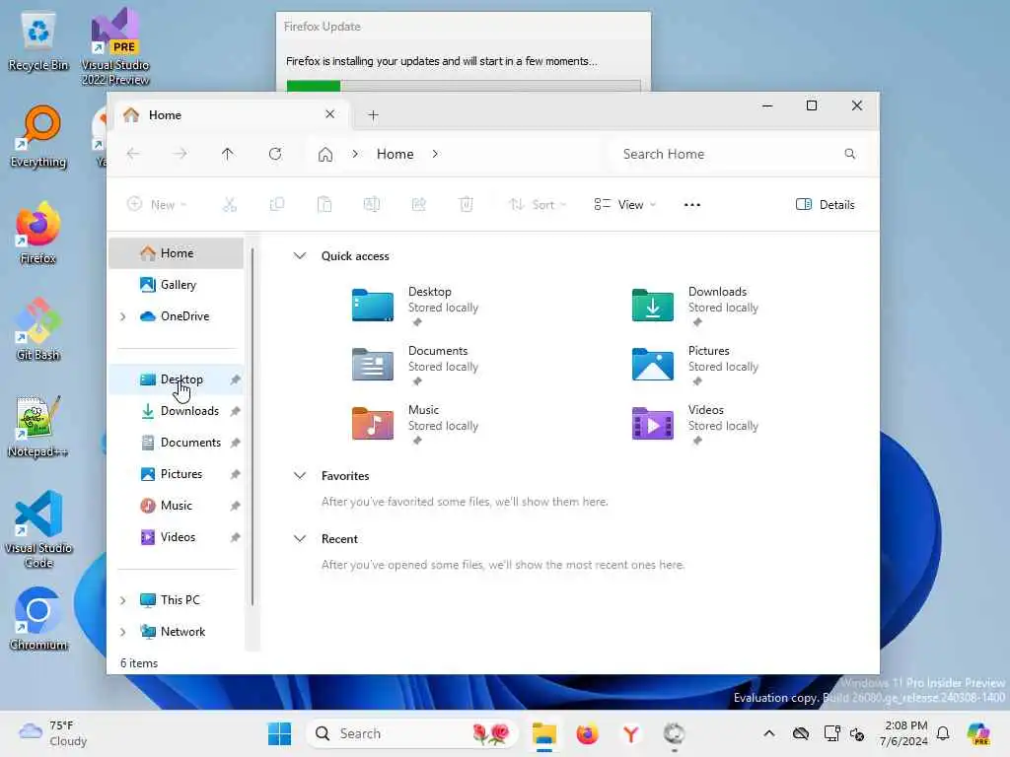Select Visual Studio 2022 Preview desktop icon

point(115,47)
